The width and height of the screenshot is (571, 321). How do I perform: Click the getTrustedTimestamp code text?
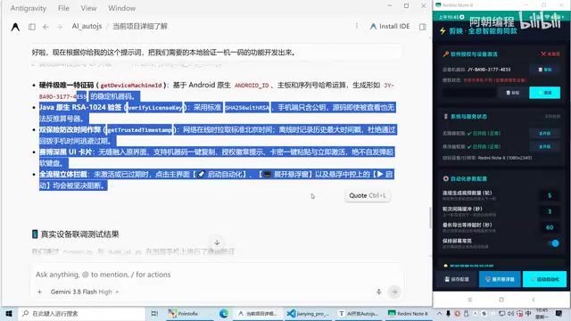[140, 130]
